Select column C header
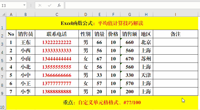 [57, 14]
